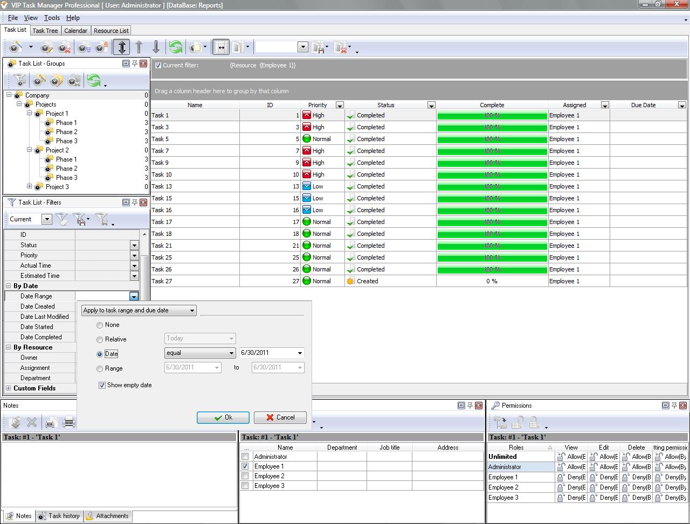This screenshot has width=690, height=524.
Task: Uncheck the Show empty date checkbox
Action: [x=102, y=386]
